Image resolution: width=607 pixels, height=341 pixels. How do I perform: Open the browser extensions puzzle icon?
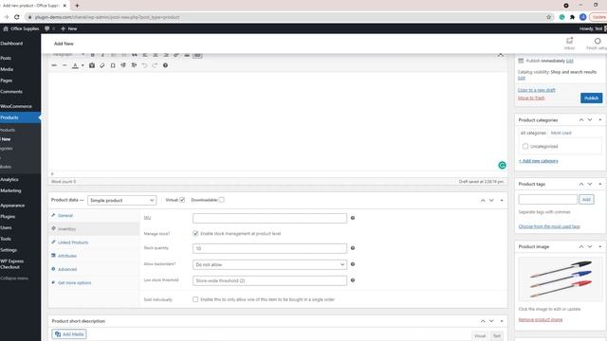[x=572, y=17]
